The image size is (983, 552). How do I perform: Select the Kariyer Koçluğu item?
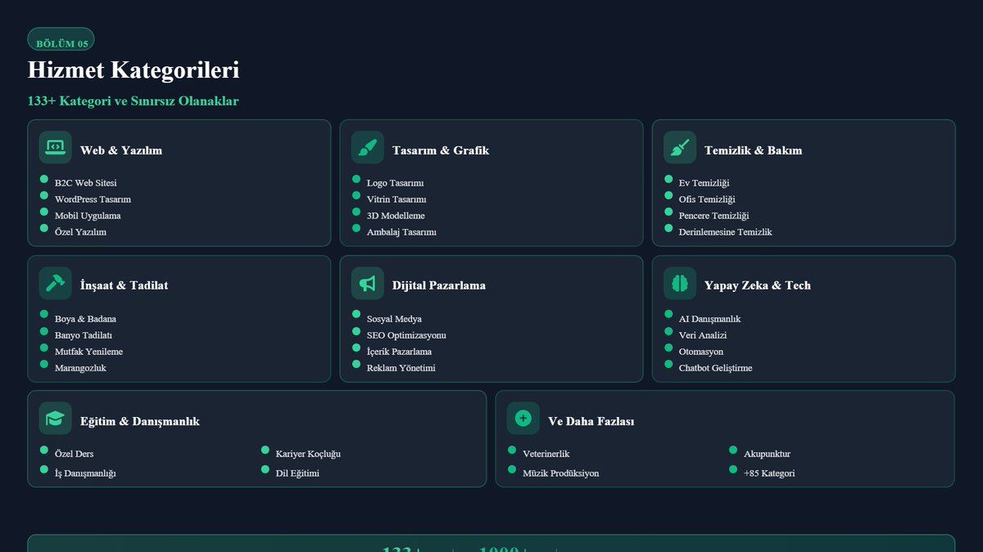(x=308, y=454)
